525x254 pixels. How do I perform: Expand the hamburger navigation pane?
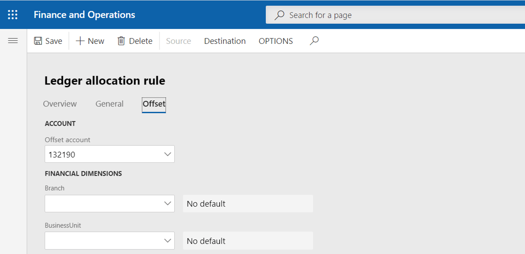(x=13, y=41)
